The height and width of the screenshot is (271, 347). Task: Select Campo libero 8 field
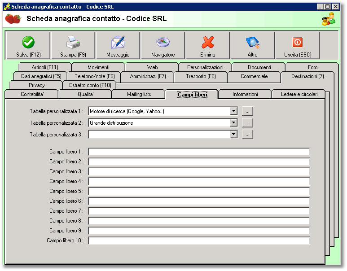point(199,221)
